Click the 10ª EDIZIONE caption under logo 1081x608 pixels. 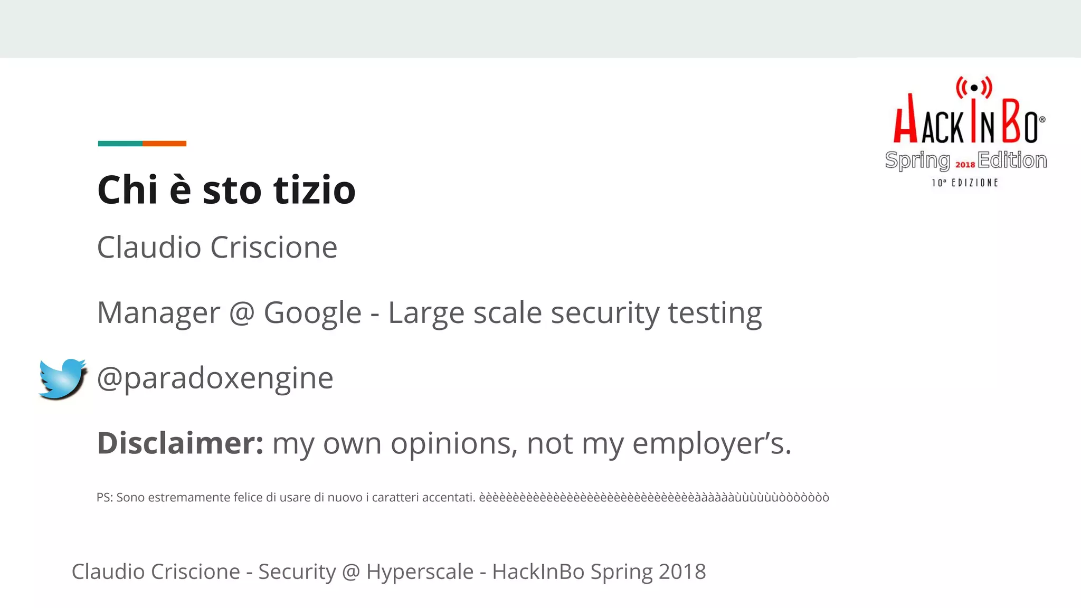pyautogui.click(x=965, y=183)
